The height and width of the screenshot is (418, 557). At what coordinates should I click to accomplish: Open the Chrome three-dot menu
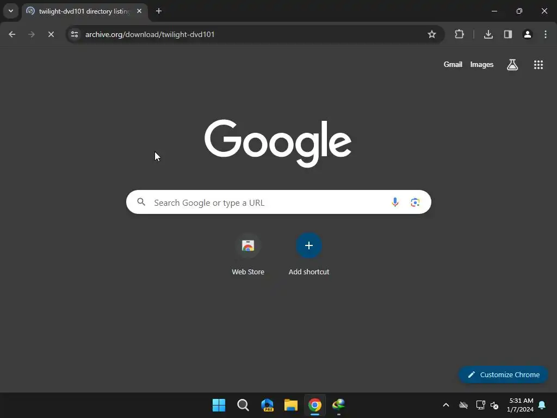click(x=546, y=34)
